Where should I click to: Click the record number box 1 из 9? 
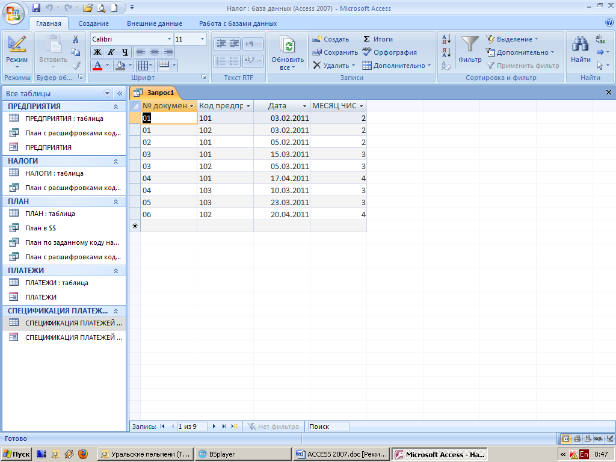pos(192,427)
